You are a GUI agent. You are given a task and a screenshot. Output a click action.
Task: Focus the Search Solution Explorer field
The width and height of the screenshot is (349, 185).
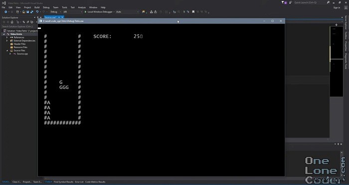point(19,26)
